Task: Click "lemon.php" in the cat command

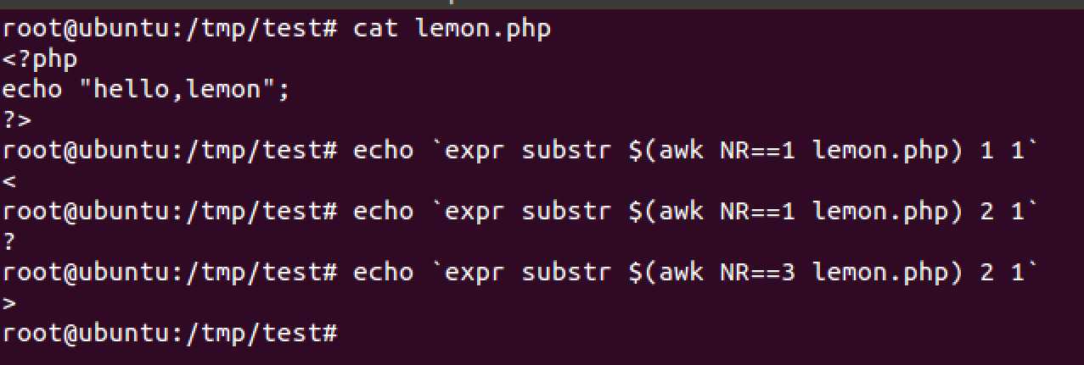Action: click(483, 28)
